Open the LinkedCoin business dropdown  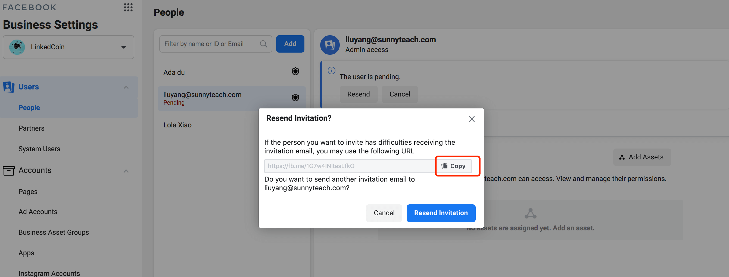(x=123, y=47)
